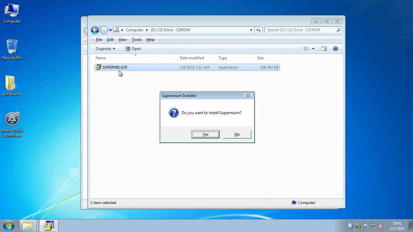Sort by the Size column header
Viewport: 413px width, 232px height.
pos(268,58)
